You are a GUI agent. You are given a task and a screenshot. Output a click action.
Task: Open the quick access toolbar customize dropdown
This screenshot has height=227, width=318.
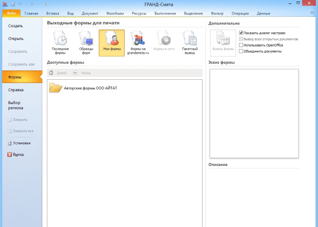tap(46, 4)
